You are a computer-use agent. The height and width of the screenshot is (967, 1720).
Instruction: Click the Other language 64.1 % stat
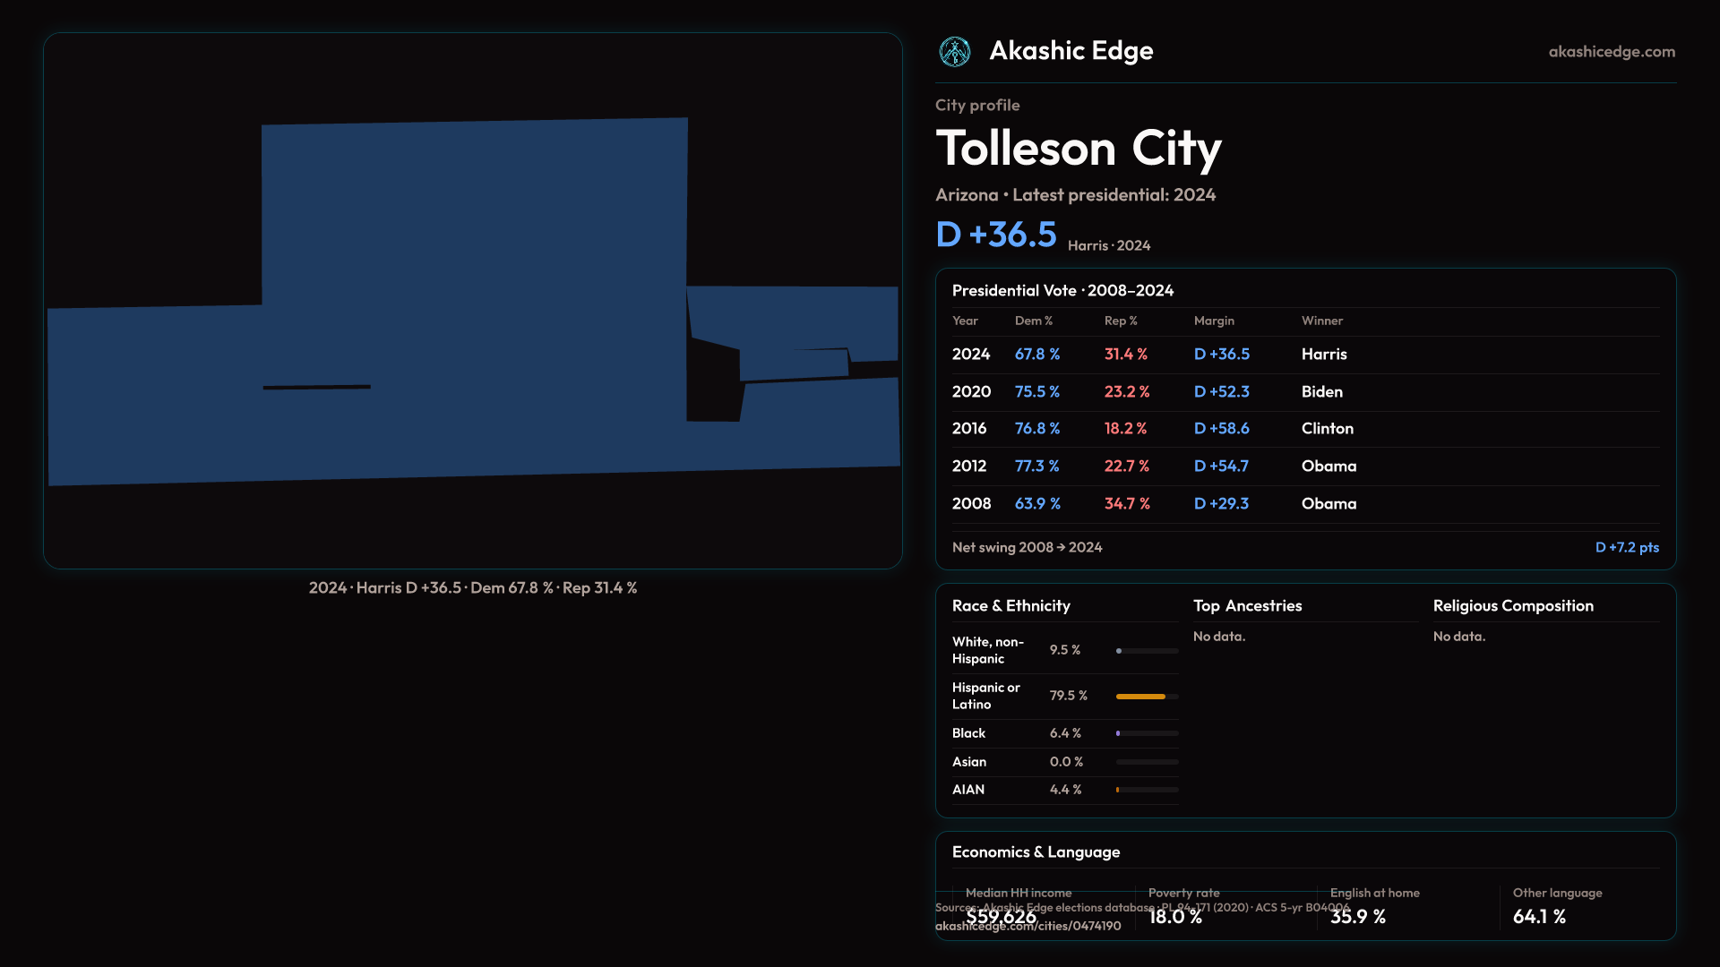coord(1539,916)
